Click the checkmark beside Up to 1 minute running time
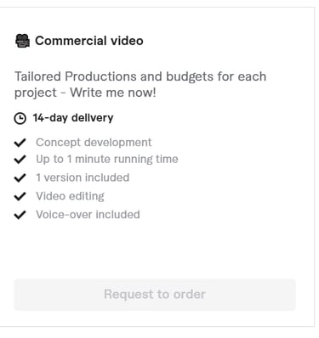This screenshot has height=338, width=319. (x=20, y=160)
